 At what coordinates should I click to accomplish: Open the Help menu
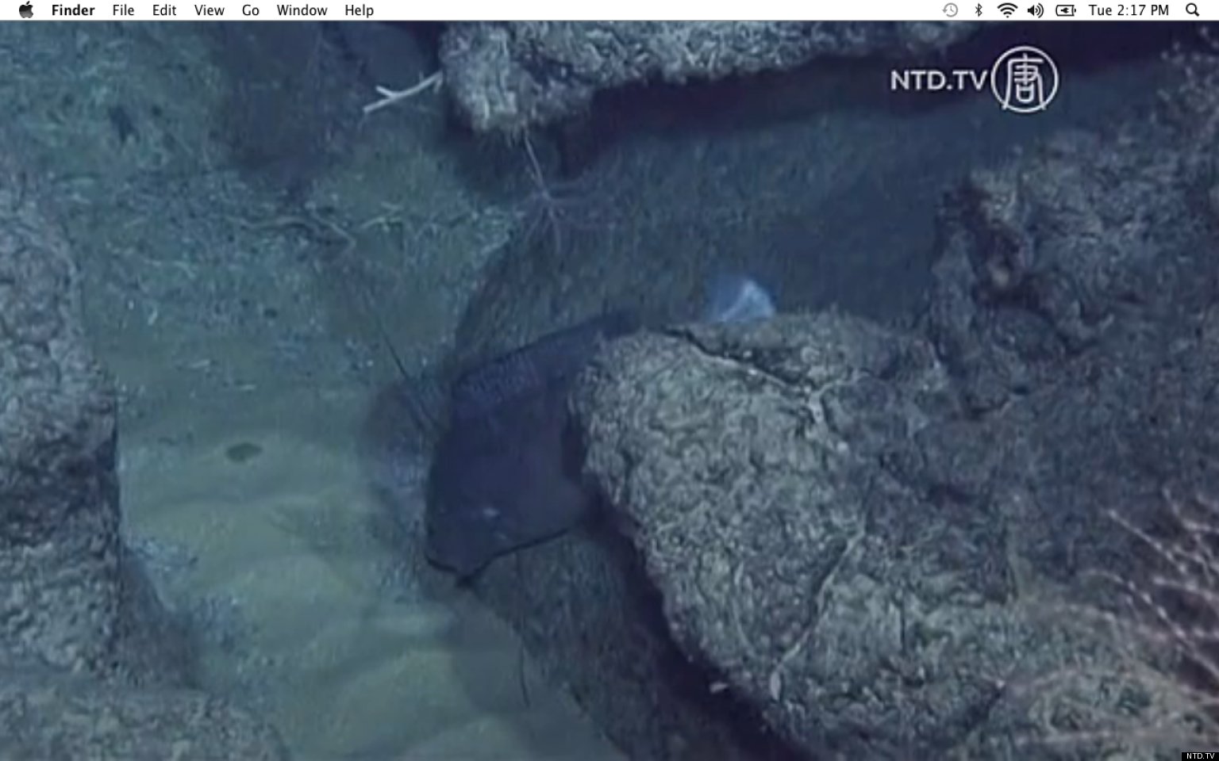pyautogui.click(x=359, y=10)
